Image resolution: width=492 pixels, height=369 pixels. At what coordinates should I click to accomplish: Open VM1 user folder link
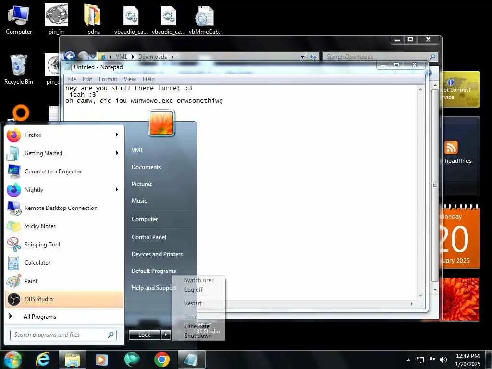pyautogui.click(x=137, y=150)
